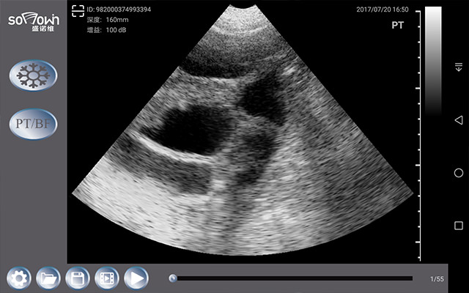Tap the scan ID bracket icon

[78, 10]
